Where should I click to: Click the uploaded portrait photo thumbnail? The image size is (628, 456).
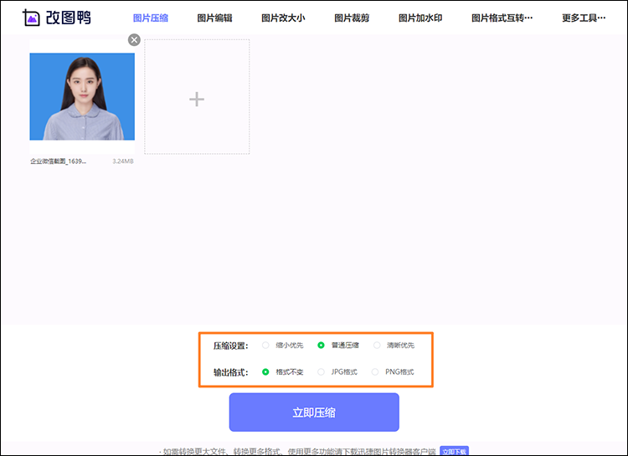(82, 96)
